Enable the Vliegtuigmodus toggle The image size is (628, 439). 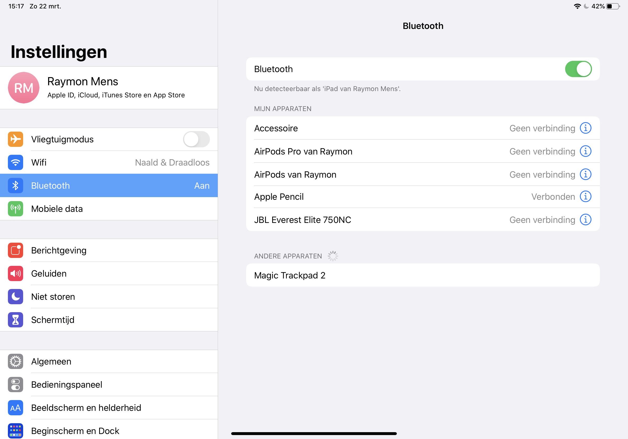point(196,139)
